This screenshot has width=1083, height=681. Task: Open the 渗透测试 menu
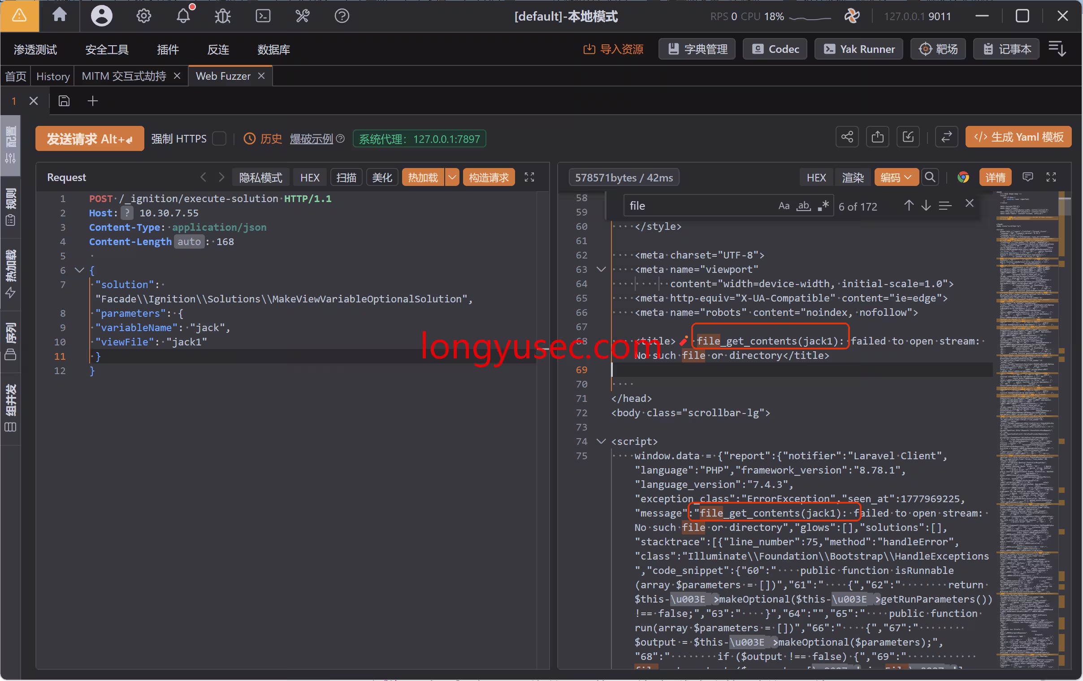[35, 49]
